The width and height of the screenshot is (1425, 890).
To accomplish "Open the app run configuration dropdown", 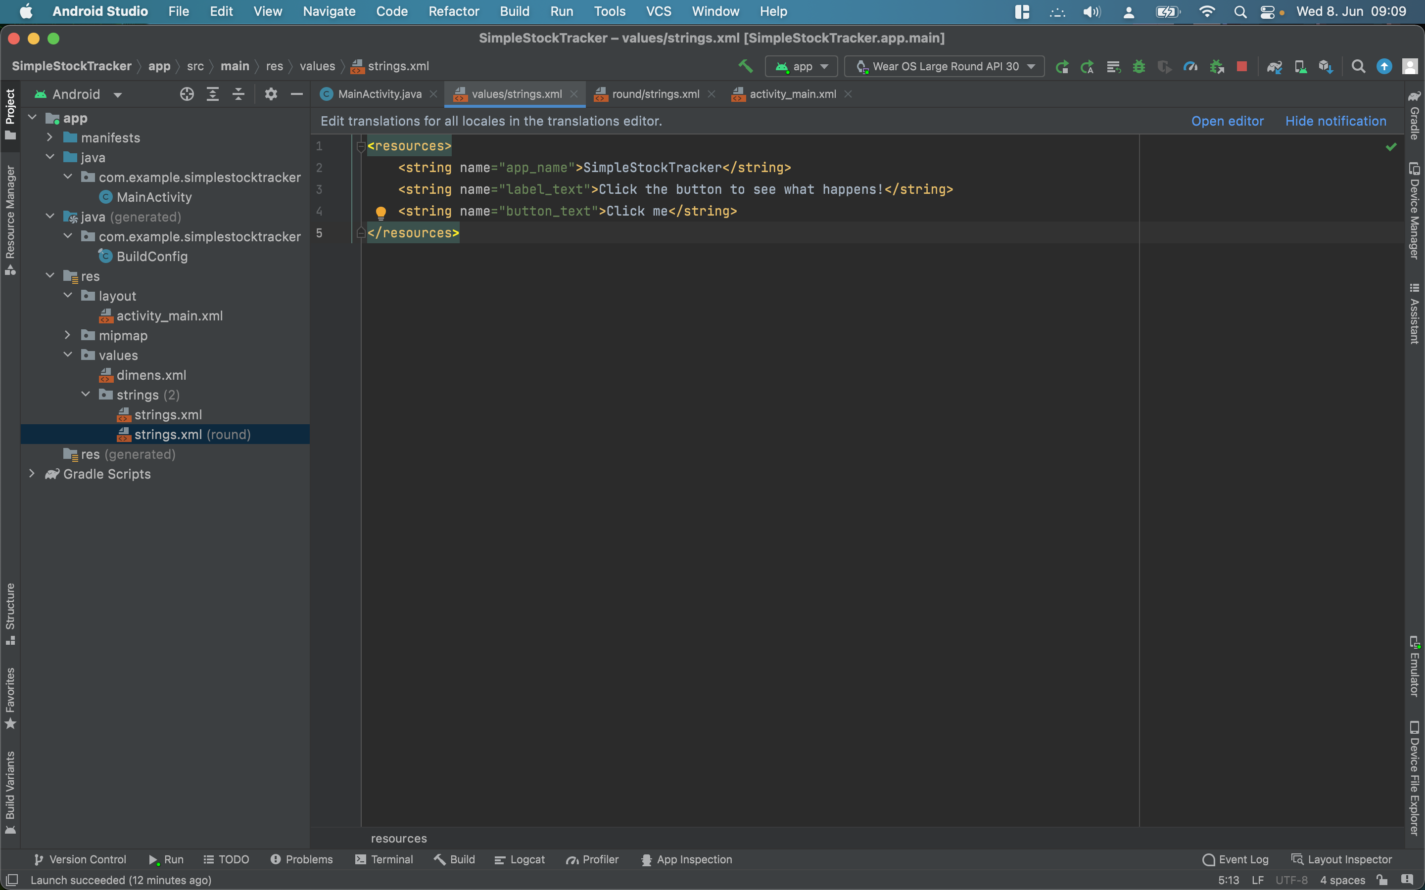I will (801, 67).
